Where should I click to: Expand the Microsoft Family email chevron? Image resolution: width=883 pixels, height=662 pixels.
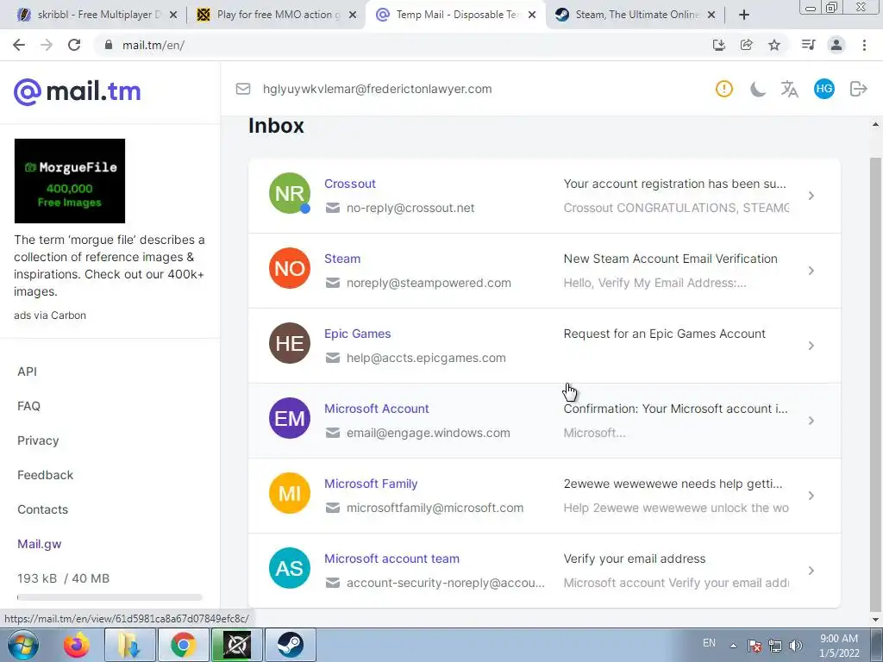811,495
